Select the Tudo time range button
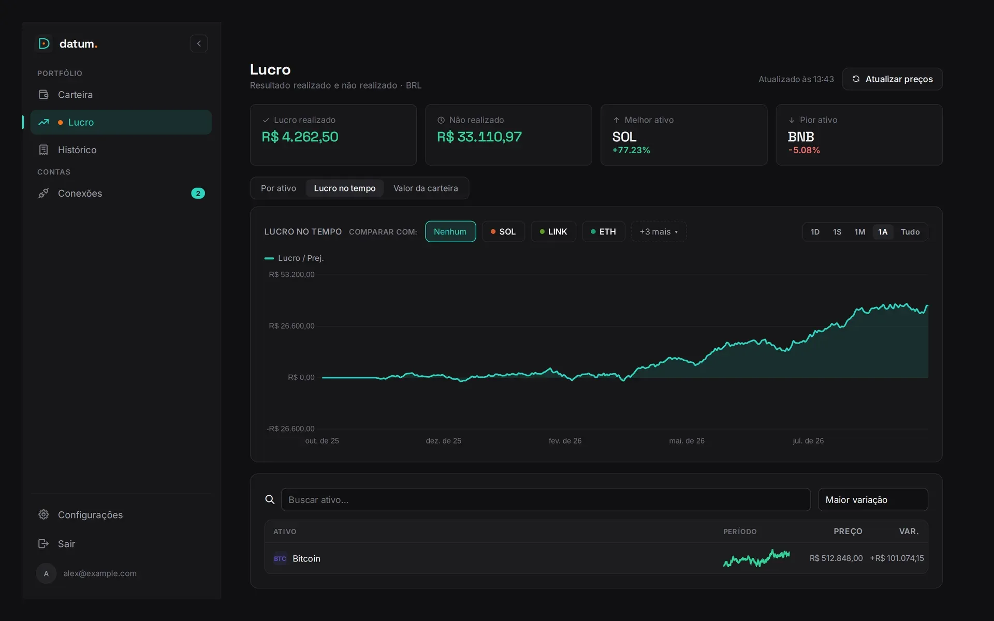This screenshot has width=994, height=621. [910, 232]
